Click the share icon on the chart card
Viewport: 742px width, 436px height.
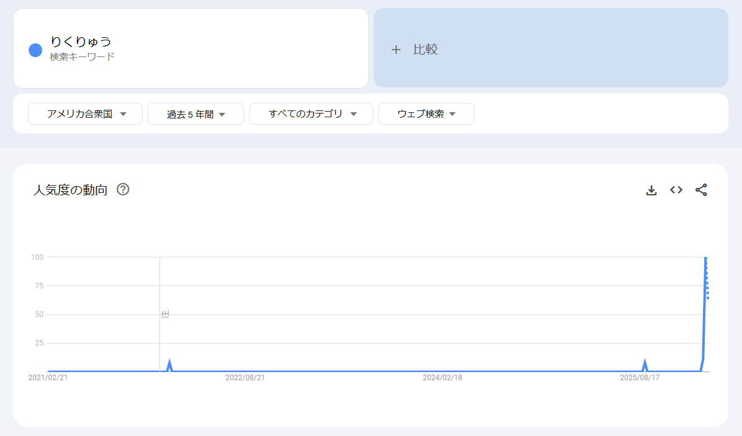click(701, 190)
